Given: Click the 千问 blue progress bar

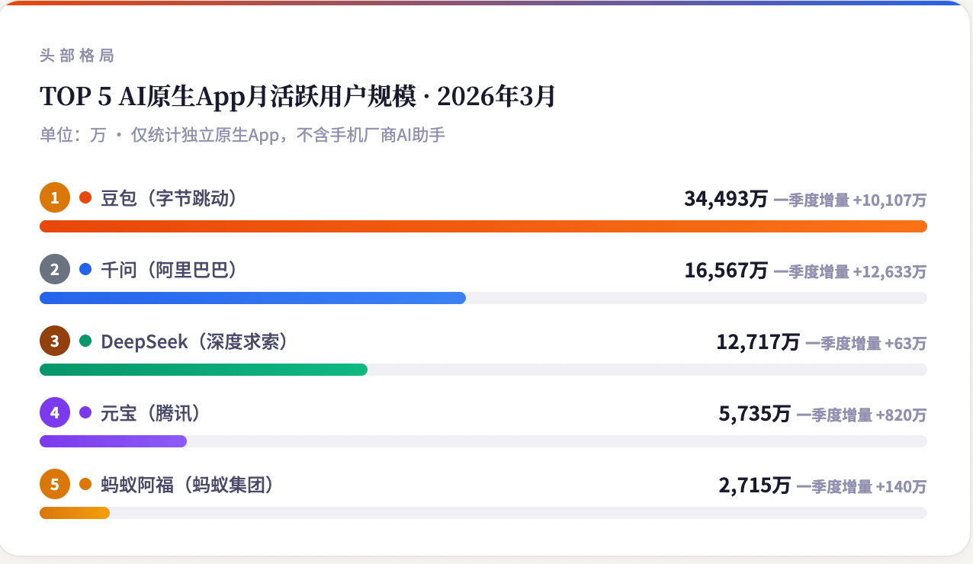Looking at the screenshot, I should pos(252,298).
